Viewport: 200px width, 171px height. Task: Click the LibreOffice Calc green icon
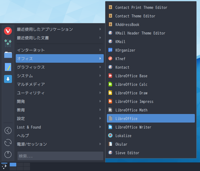coord(110,84)
